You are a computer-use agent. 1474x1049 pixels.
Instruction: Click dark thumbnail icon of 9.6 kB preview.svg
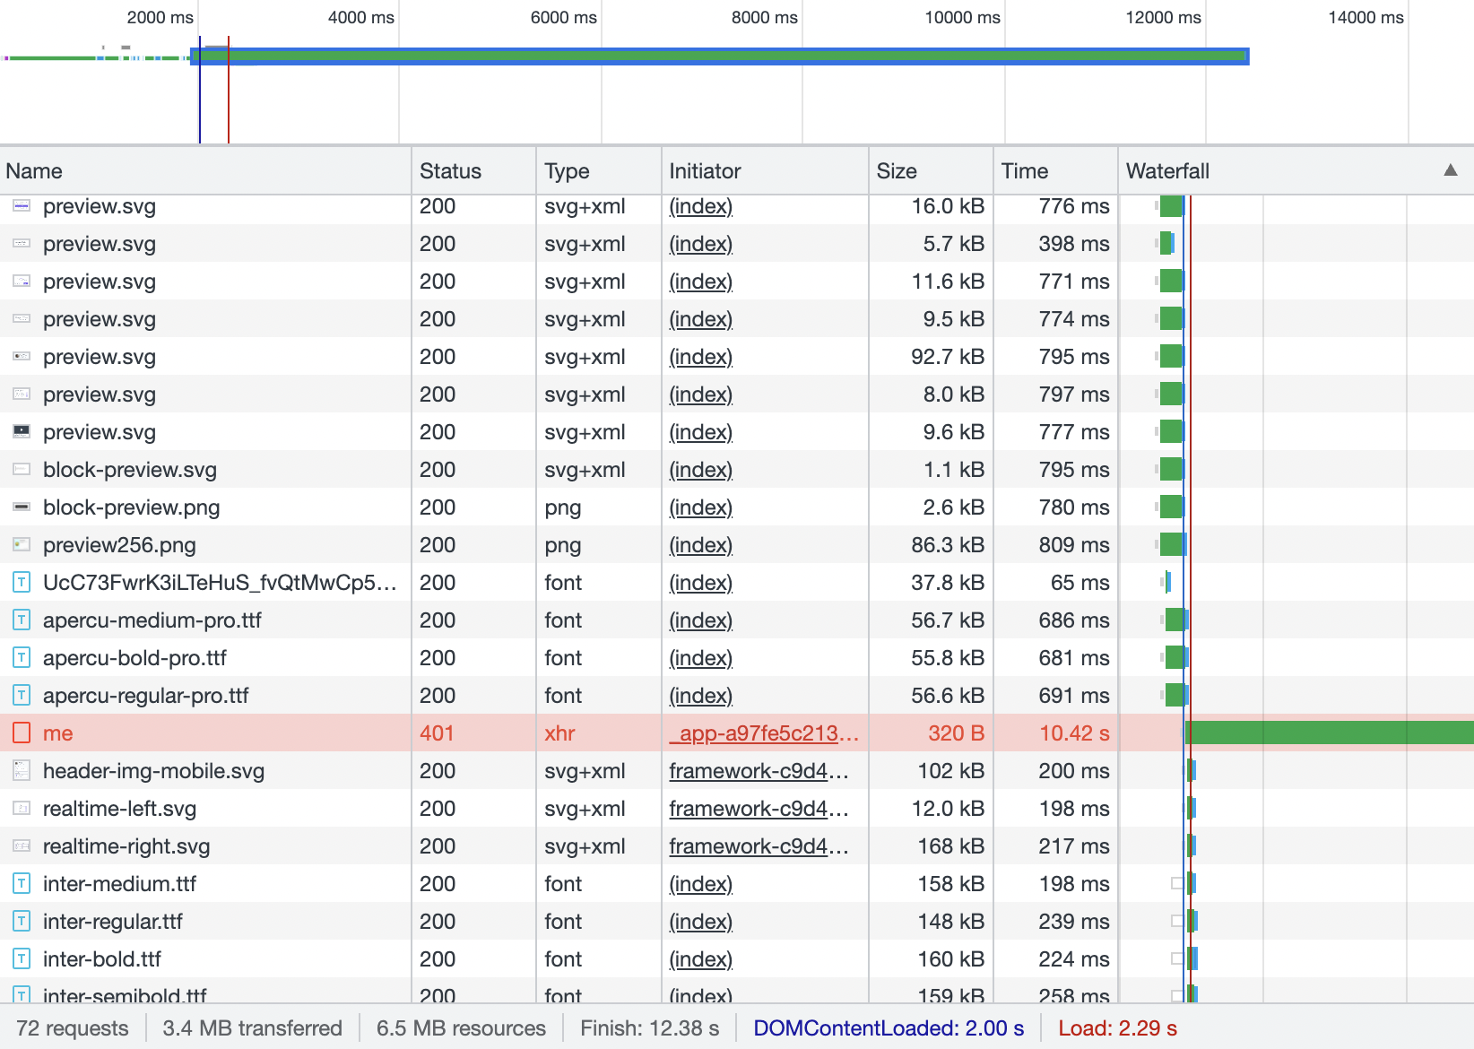point(22,431)
